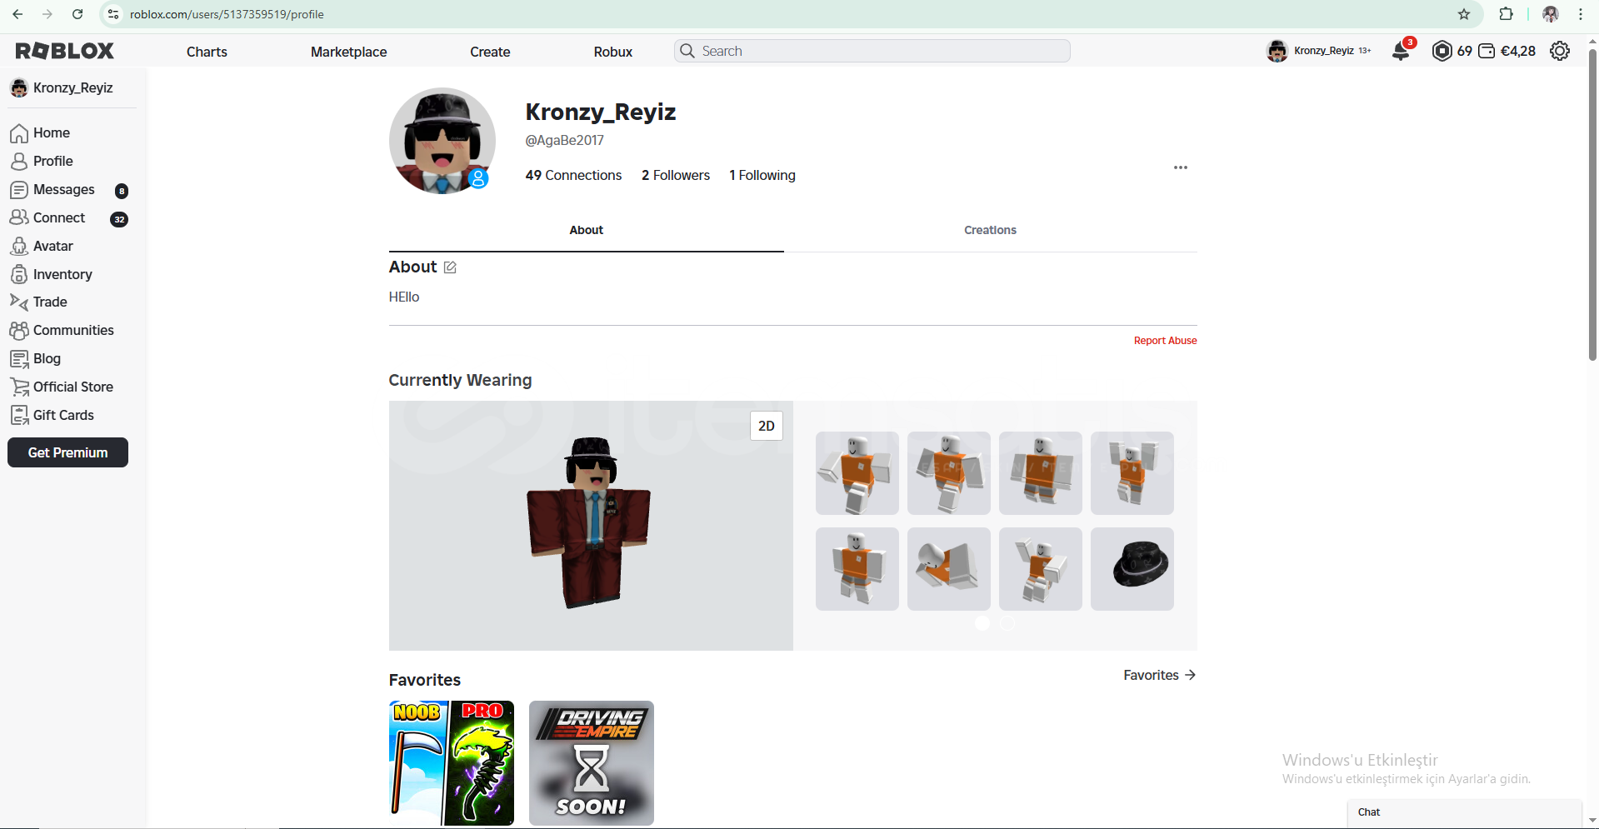The height and width of the screenshot is (829, 1599).
Task: Open the Marketplace menu
Action: pyautogui.click(x=348, y=52)
